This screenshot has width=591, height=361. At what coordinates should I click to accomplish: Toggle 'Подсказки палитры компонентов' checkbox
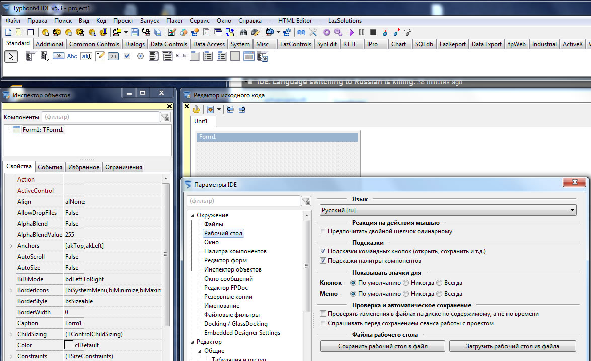(x=323, y=261)
